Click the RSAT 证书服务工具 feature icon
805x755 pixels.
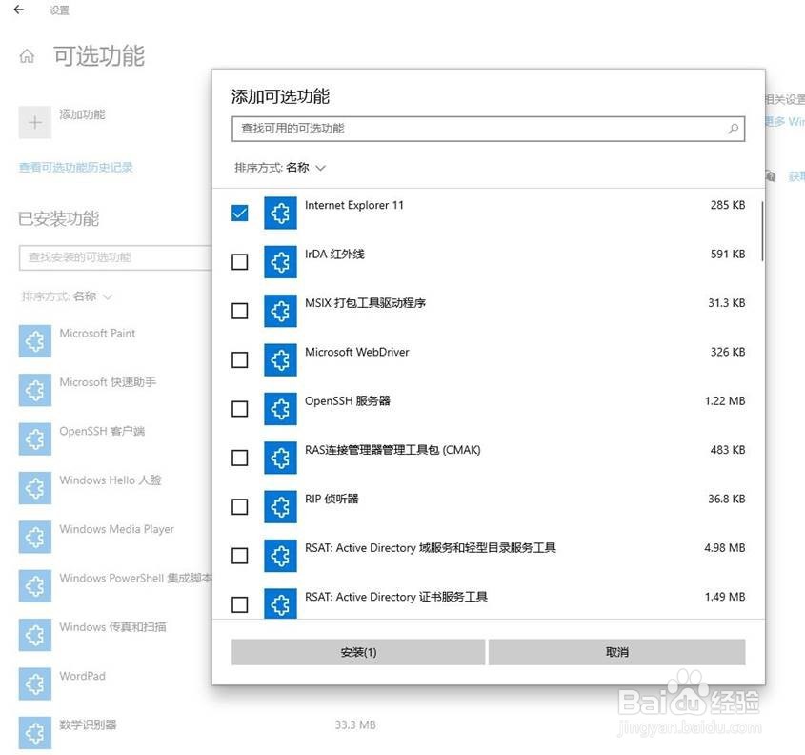(280, 603)
